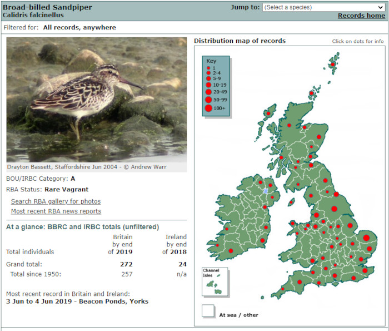
Task: Click the red dot in Highland Scotland
Action: [289, 125]
